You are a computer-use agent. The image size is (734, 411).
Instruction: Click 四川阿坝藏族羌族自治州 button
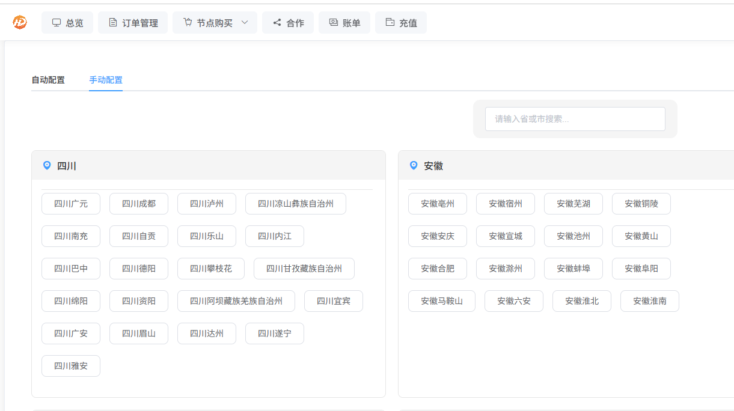(236, 301)
